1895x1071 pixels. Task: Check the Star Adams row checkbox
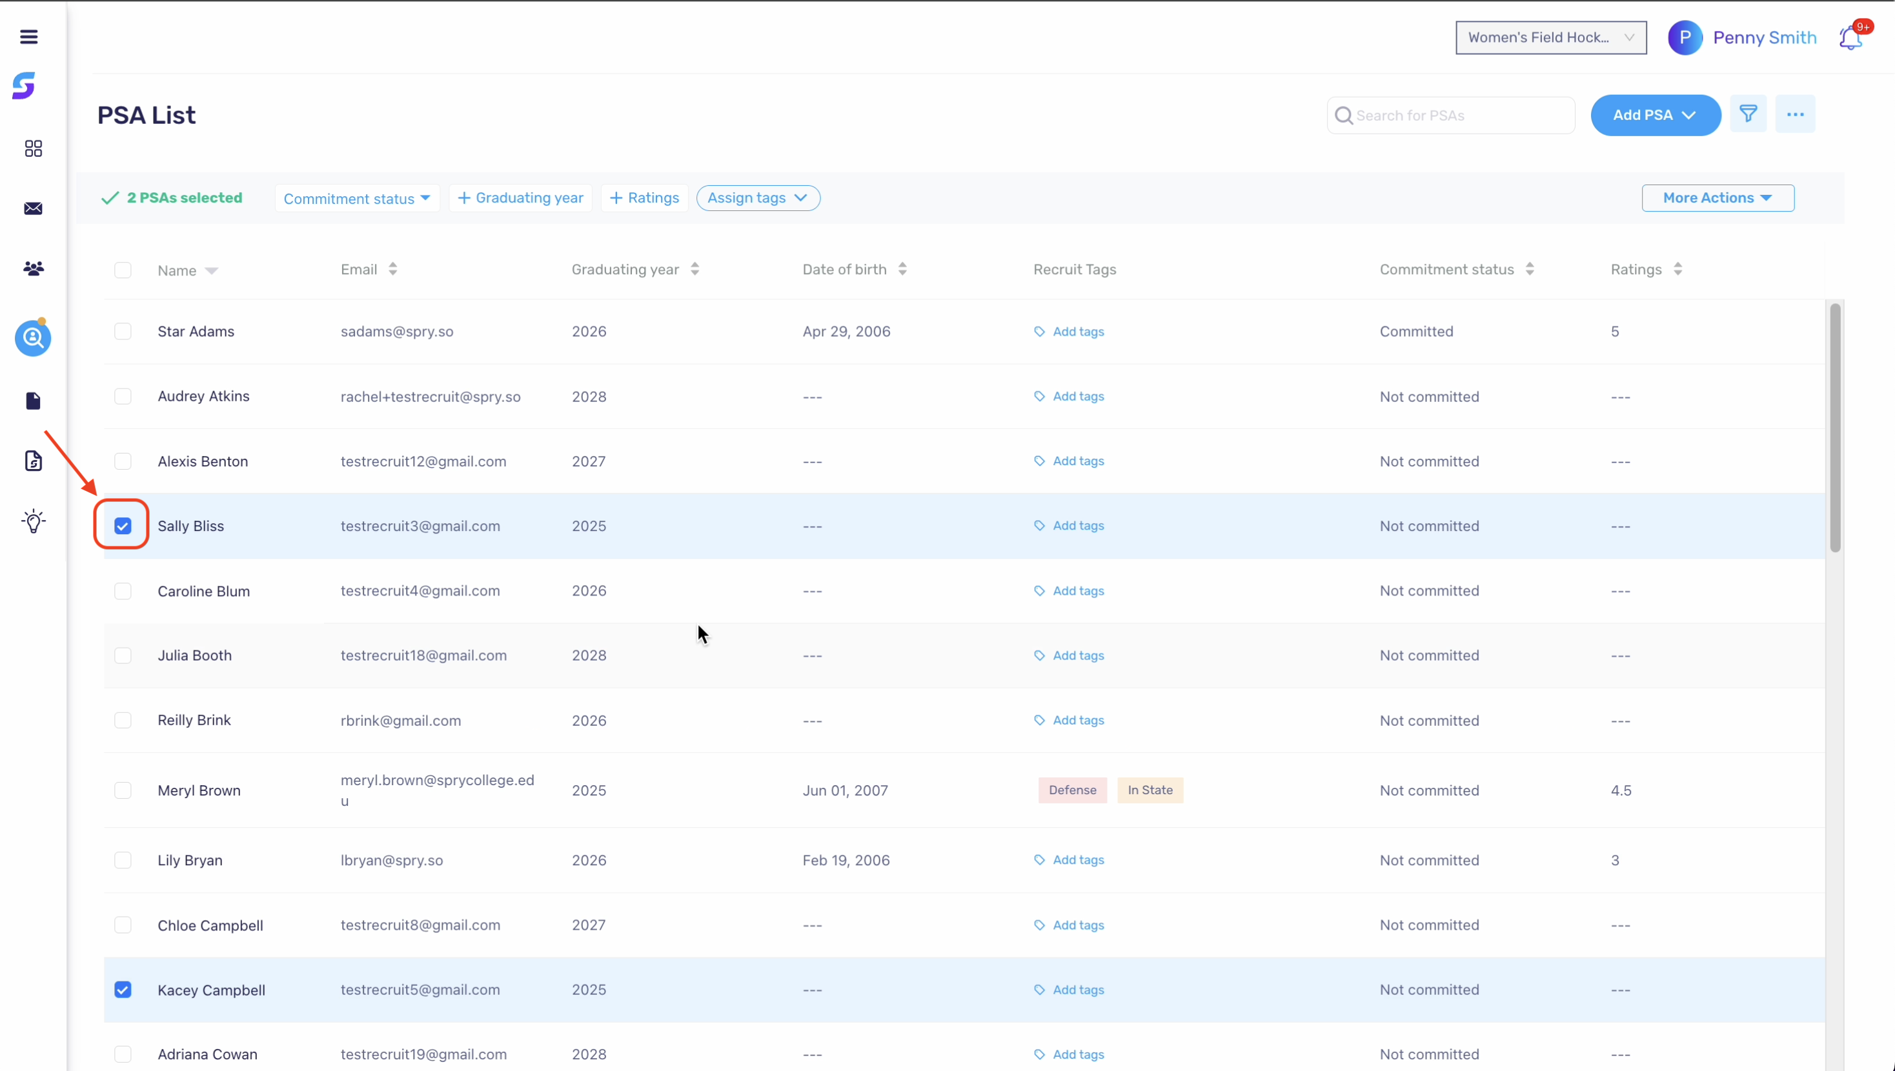pyautogui.click(x=123, y=332)
